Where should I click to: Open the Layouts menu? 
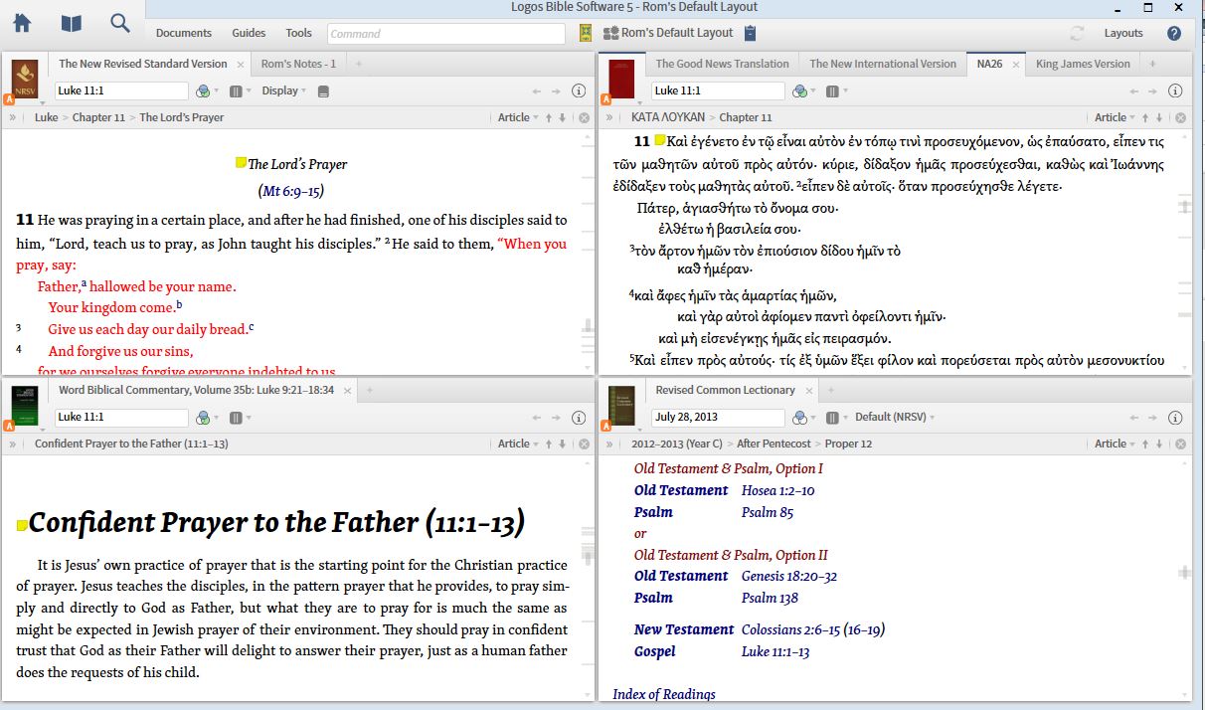tap(1123, 33)
